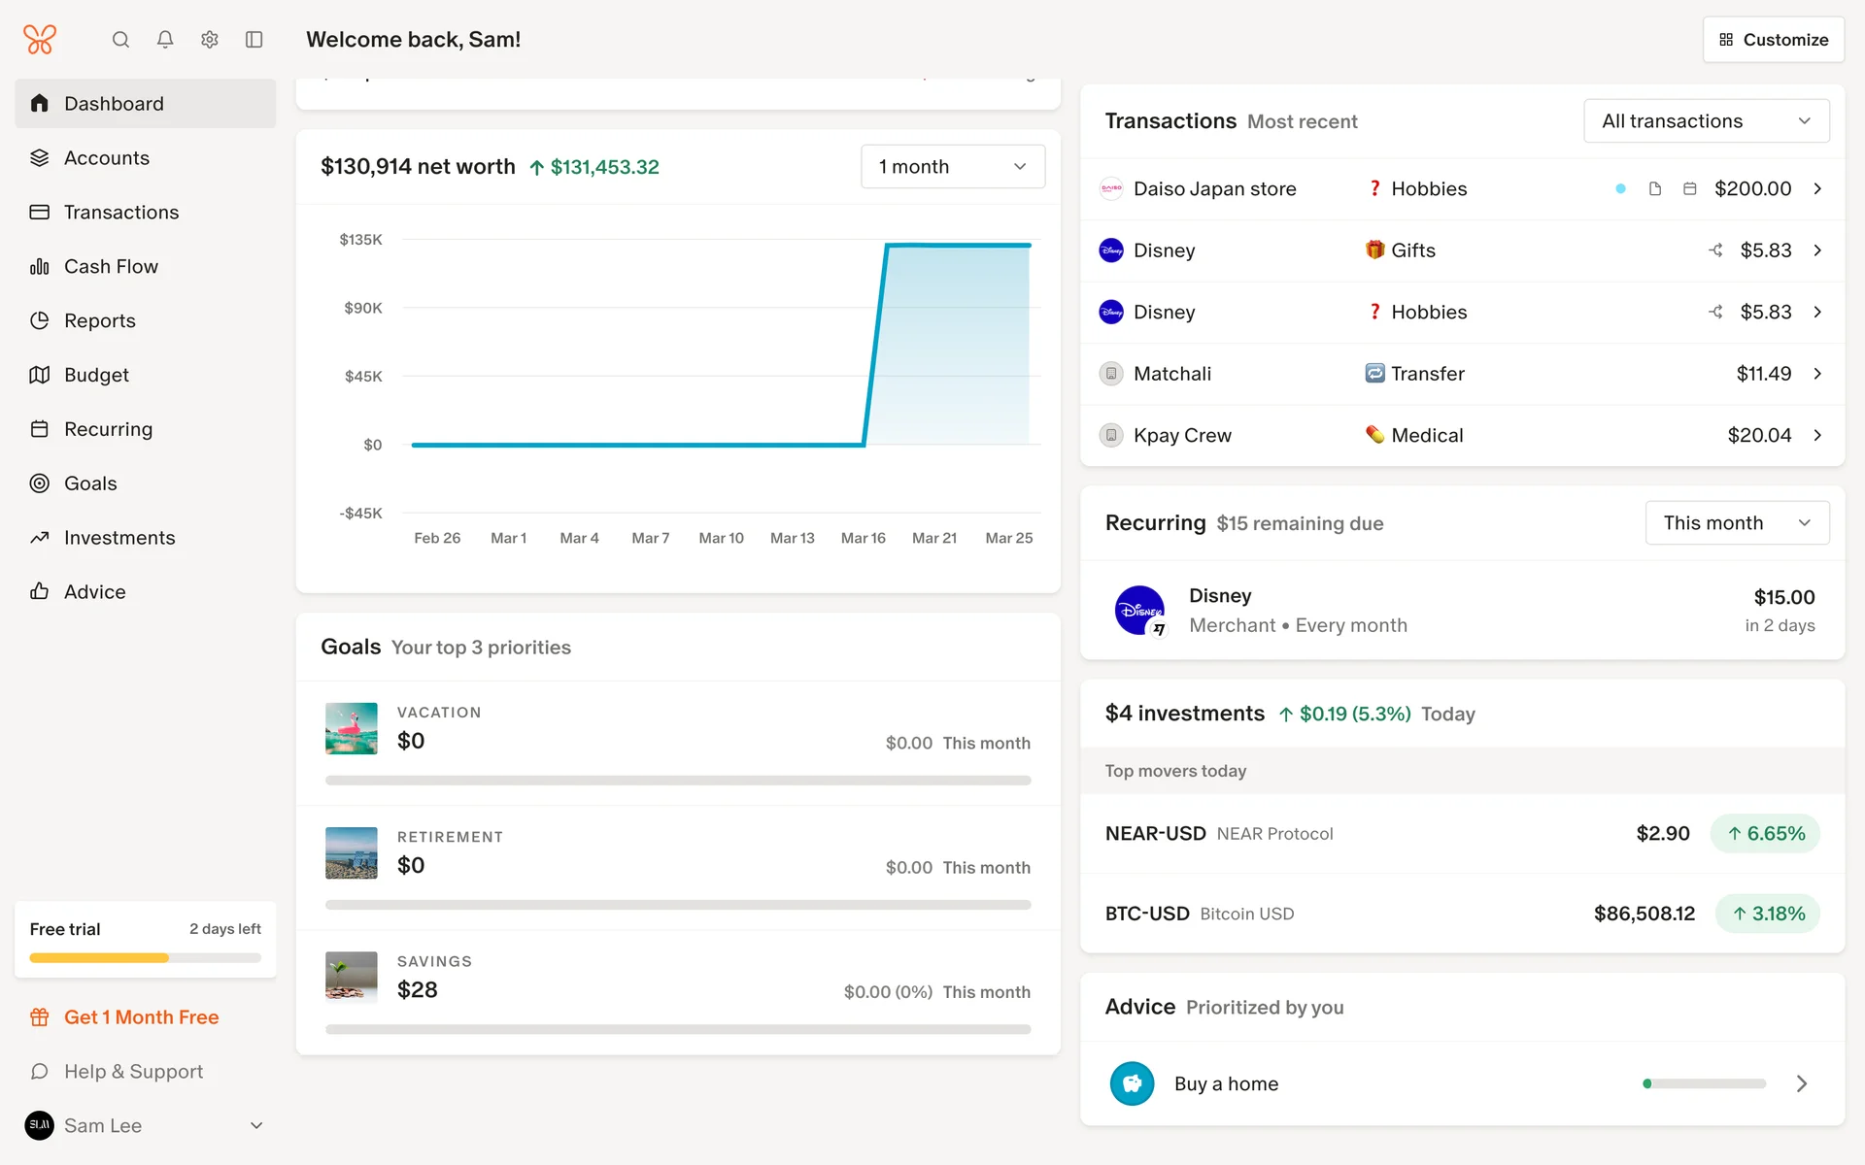Click Get 1 Month Free link

pyautogui.click(x=141, y=1017)
